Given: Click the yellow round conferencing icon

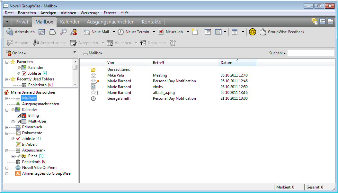Looking at the screenshot, I should [253, 32].
